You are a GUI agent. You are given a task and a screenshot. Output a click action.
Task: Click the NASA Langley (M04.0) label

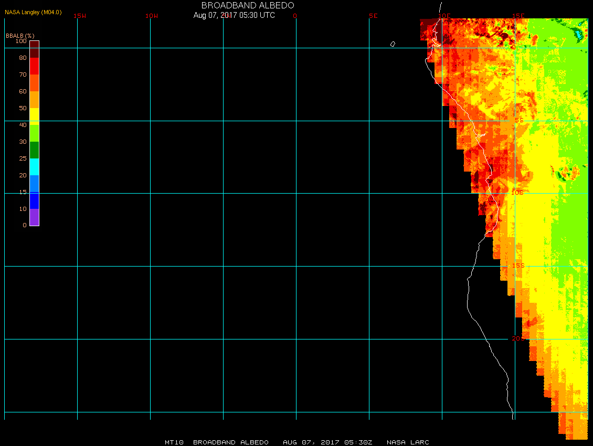point(33,12)
